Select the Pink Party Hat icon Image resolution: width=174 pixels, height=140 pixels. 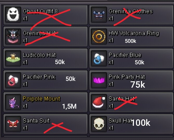pyautogui.click(x=99, y=80)
